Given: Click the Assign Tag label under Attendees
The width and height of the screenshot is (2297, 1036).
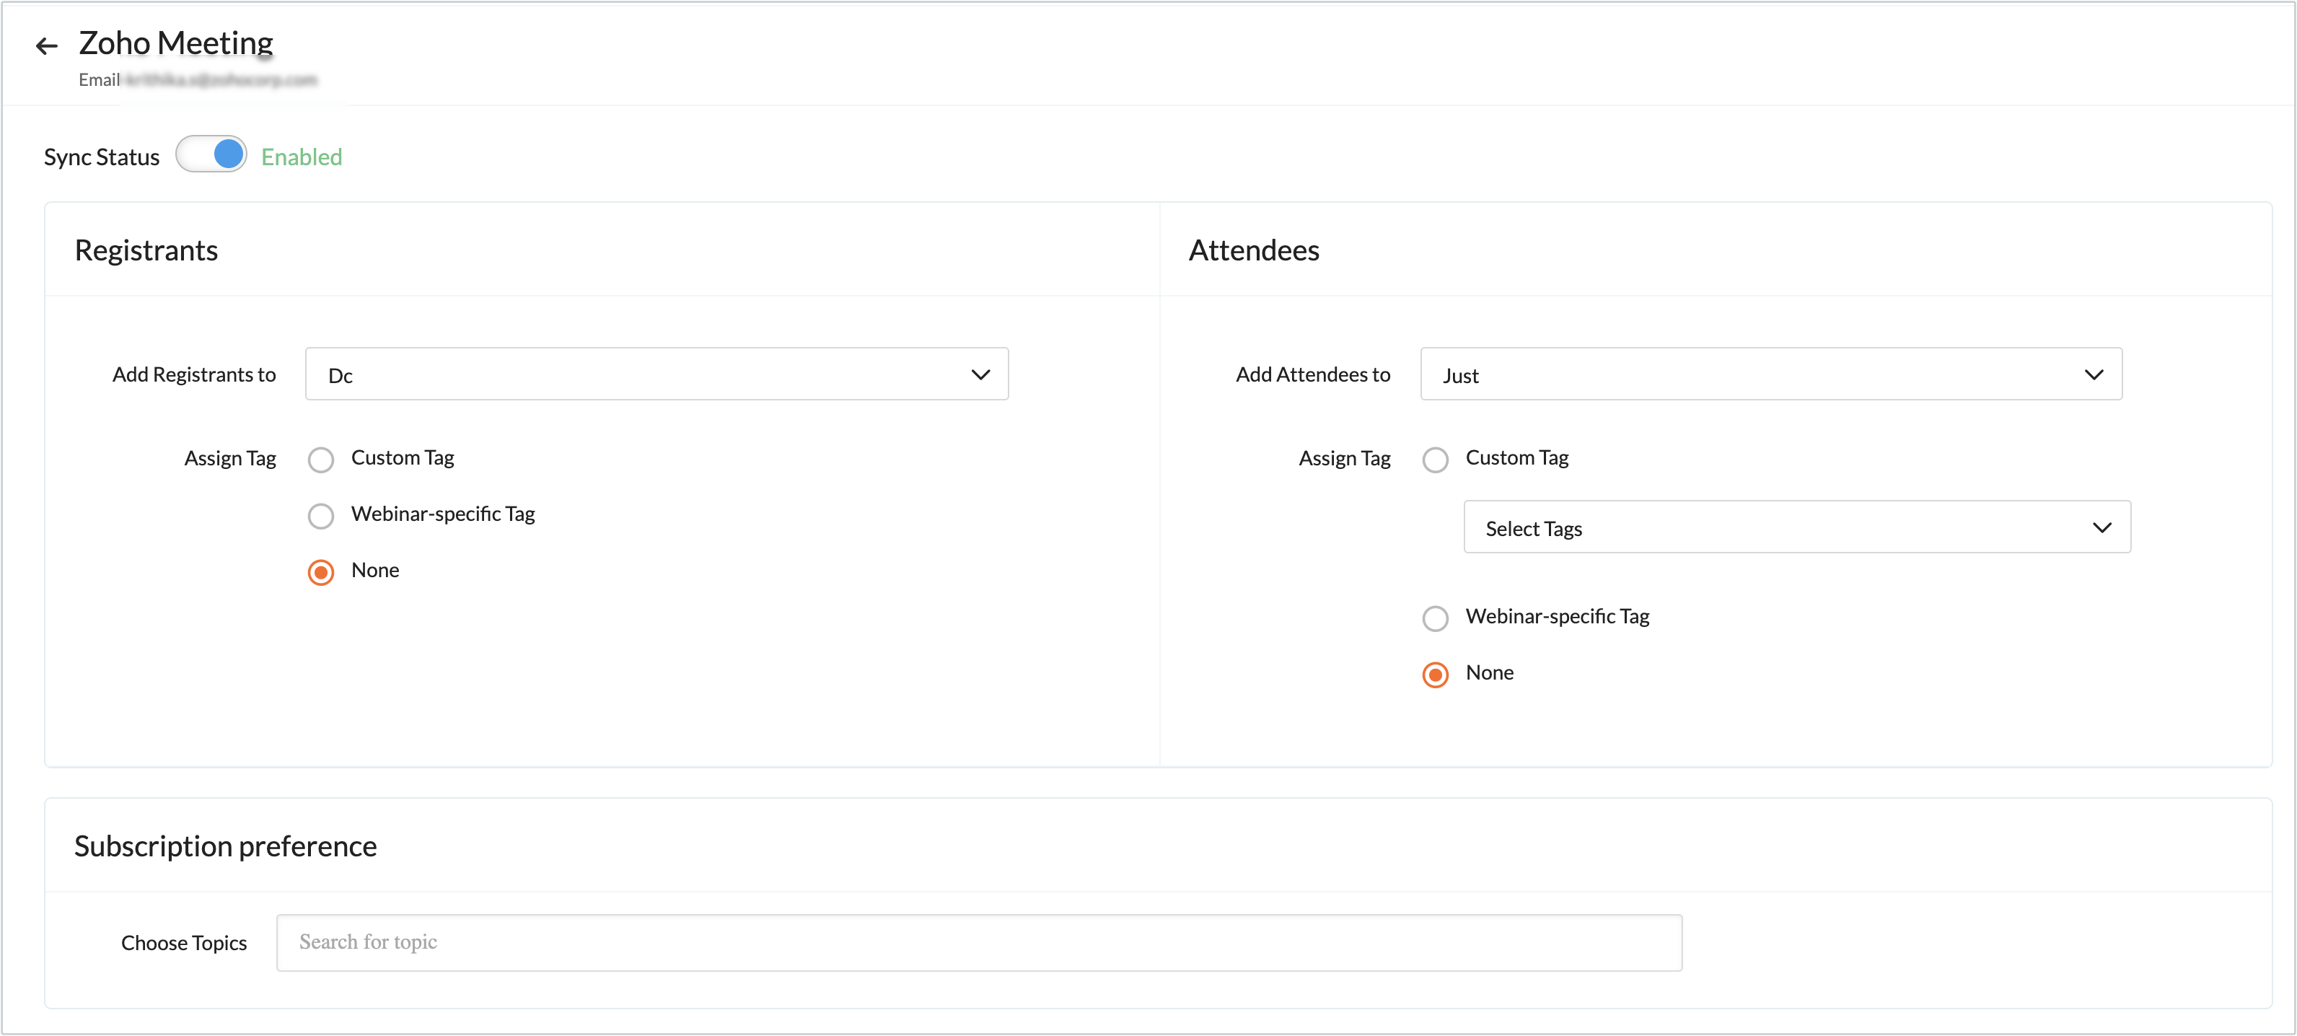Looking at the screenshot, I should pyautogui.click(x=1345, y=458).
